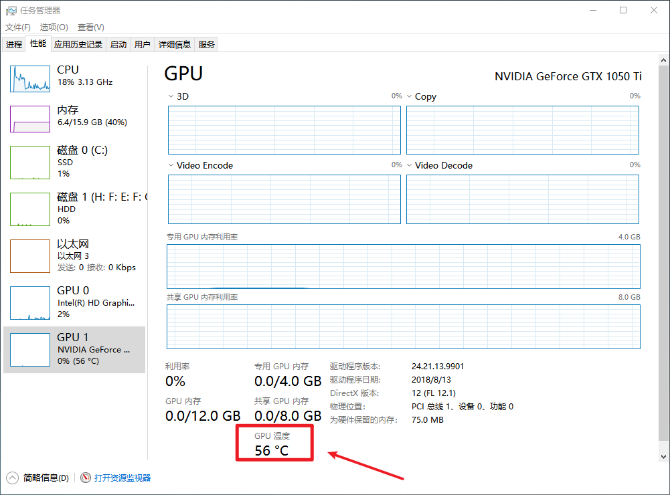
Task: Click the scroll down arrow of GPU panel
Action: click(663, 456)
